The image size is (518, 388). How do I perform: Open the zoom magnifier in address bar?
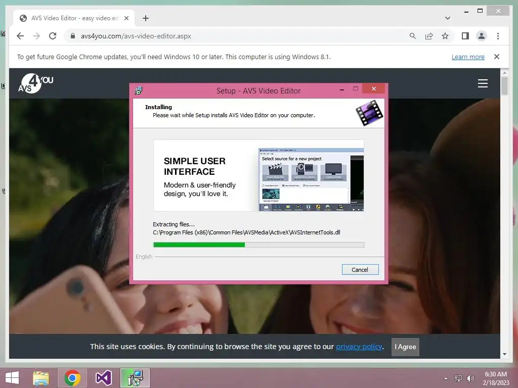(413, 36)
